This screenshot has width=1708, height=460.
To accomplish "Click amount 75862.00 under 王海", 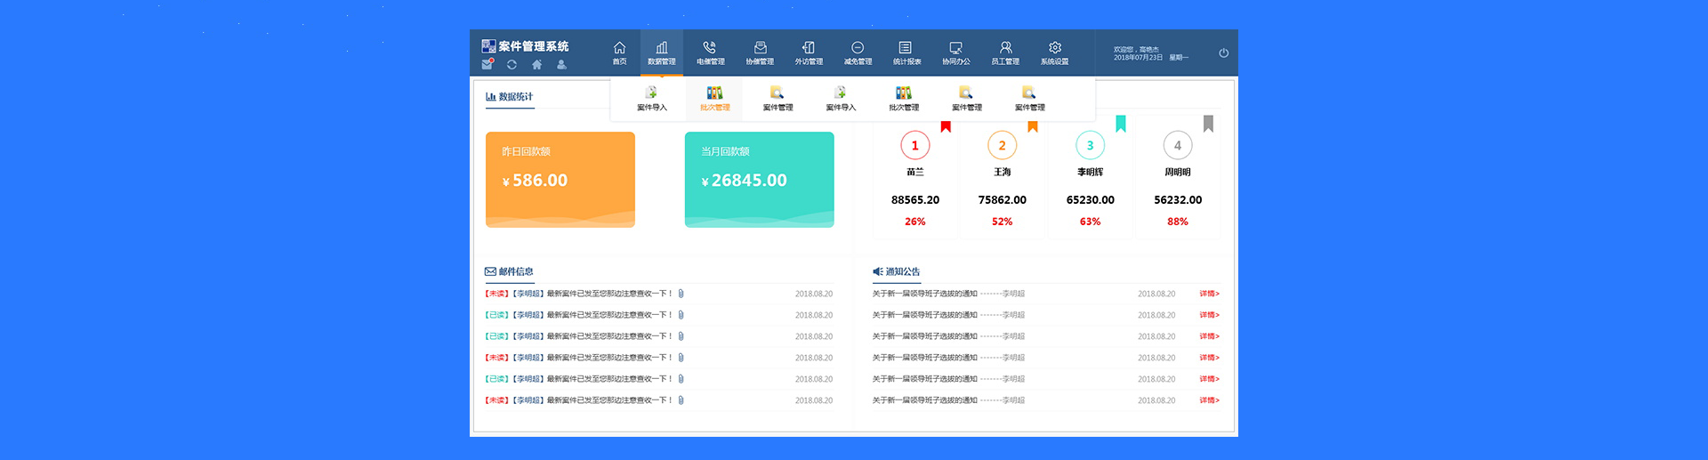I will pos(1002,200).
